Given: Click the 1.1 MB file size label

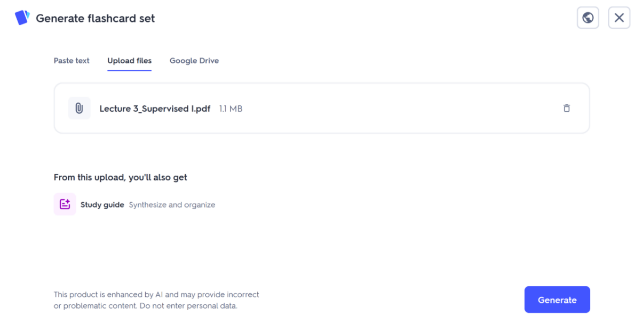Looking at the screenshot, I should pyautogui.click(x=231, y=109).
